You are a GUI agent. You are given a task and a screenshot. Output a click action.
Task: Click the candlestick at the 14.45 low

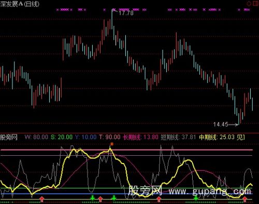(239, 119)
